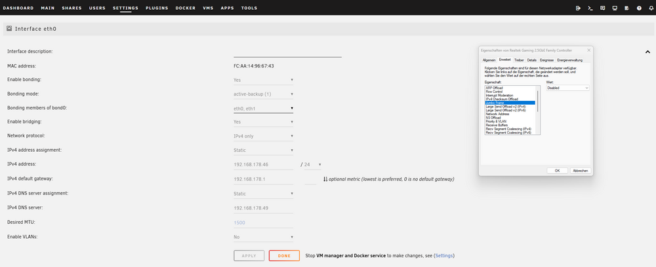
Task: Open the subnet mask 24 dropdown
Action: pyautogui.click(x=313, y=164)
